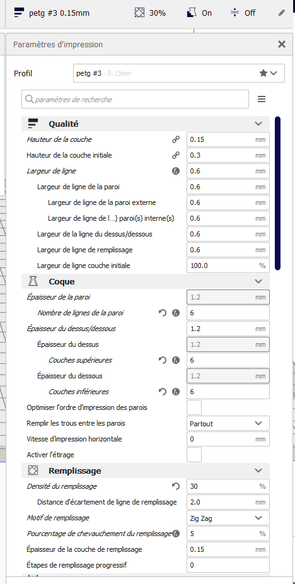Click formula icon beside Couches inférieures

(x=176, y=392)
